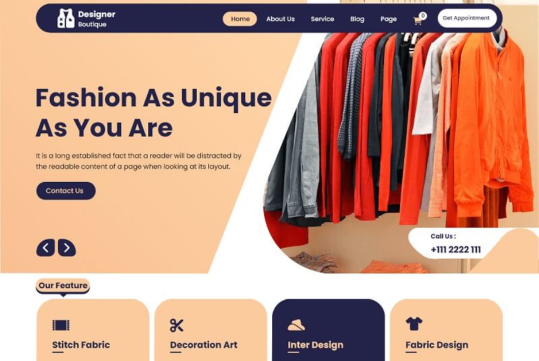Open the Page menu item
The height and width of the screenshot is (361, 539).
tap(389, 19)
